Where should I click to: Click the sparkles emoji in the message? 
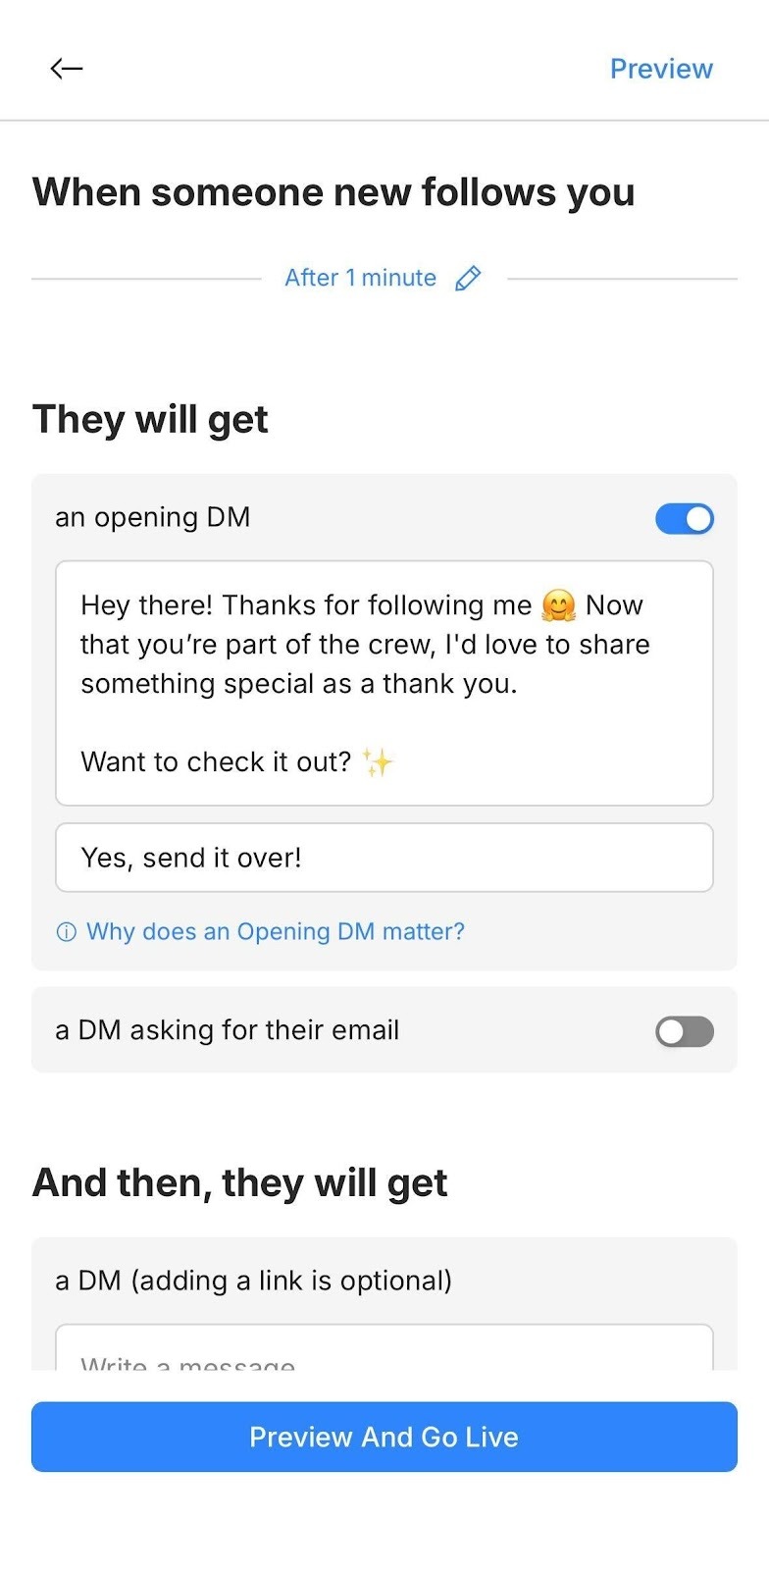[378, 762]
